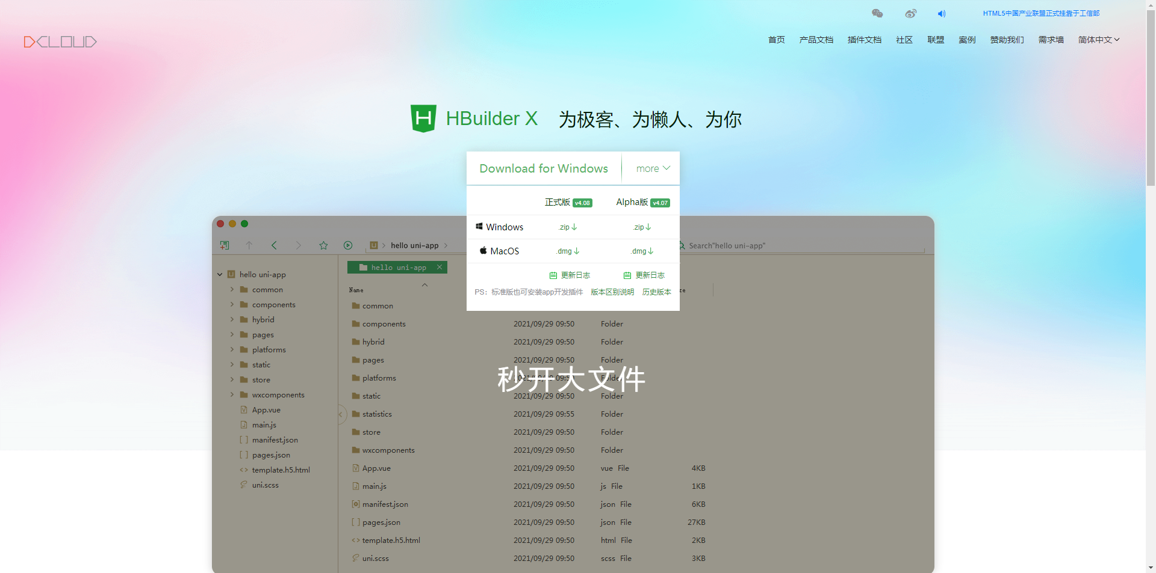Open 插件文档 in the navigation

pos(865,40)
